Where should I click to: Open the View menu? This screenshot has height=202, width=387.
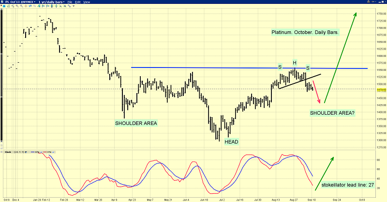pyautogui.click(x=87, y=2)
